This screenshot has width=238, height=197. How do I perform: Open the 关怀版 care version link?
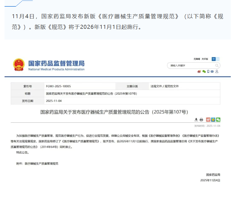tap(205, 59)
